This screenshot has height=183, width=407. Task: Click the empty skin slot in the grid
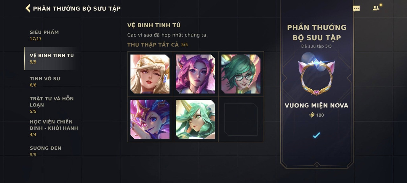(241, 119)
